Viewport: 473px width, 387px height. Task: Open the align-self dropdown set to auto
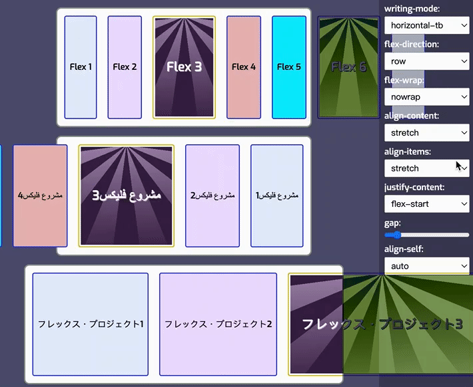click(x=426, y=266)
